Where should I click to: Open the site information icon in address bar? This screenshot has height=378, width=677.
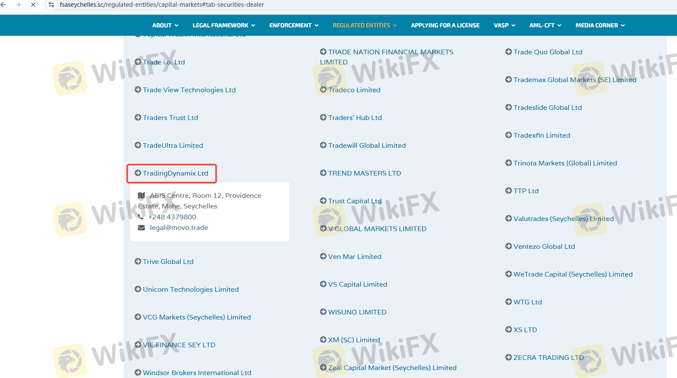(51, 5)
